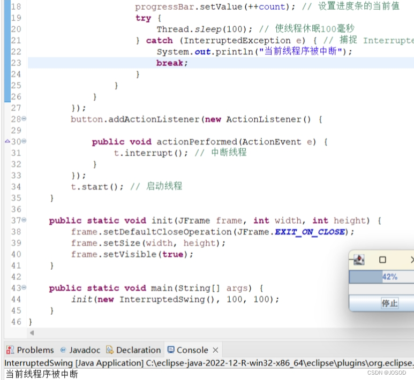Click the Problems tab icon
The height and width of the screenshot is (380, 414).
point(10,350)
